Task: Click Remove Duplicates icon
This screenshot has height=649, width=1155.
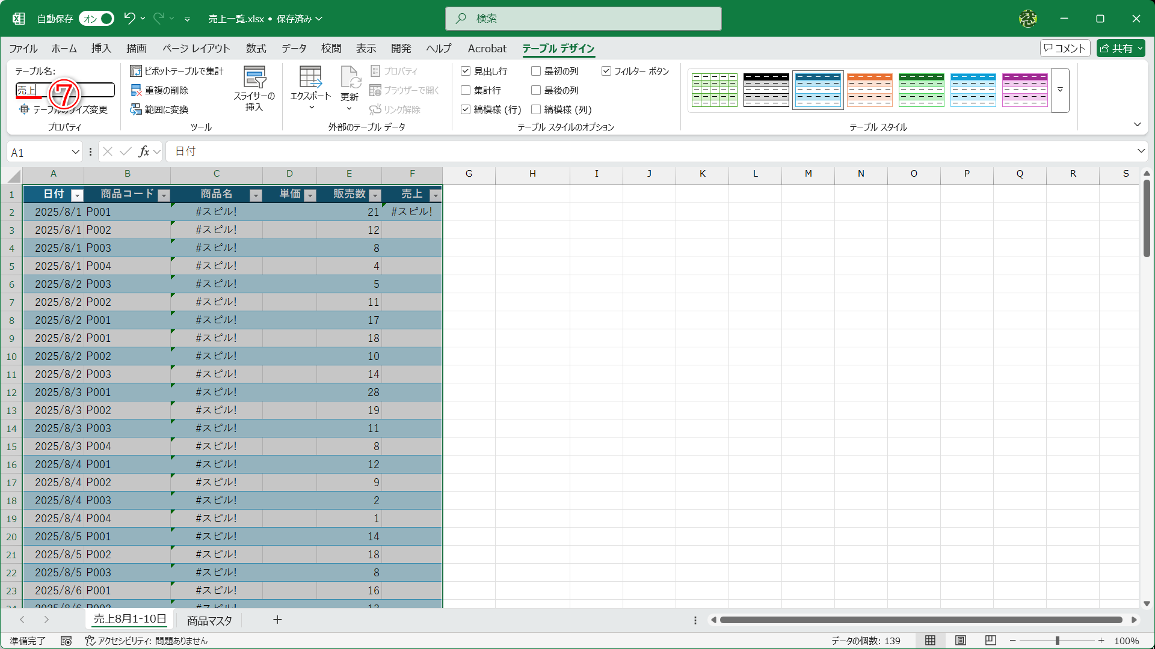Action: [x=136, y=90]
